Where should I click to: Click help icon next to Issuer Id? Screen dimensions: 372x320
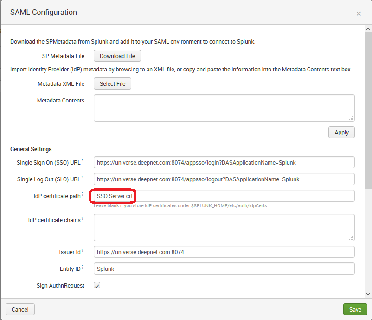(x=83, y=250)
